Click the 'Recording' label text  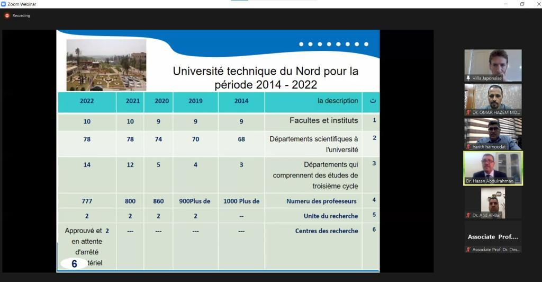coord(21,15)
